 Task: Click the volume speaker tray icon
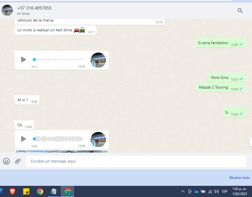(216, 191)
